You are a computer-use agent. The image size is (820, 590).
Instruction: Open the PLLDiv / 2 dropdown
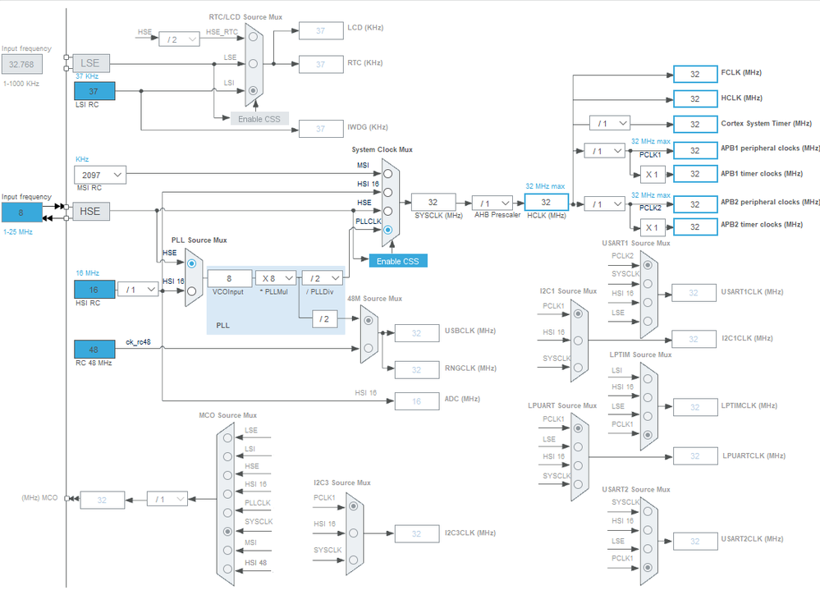coord(323,278)
